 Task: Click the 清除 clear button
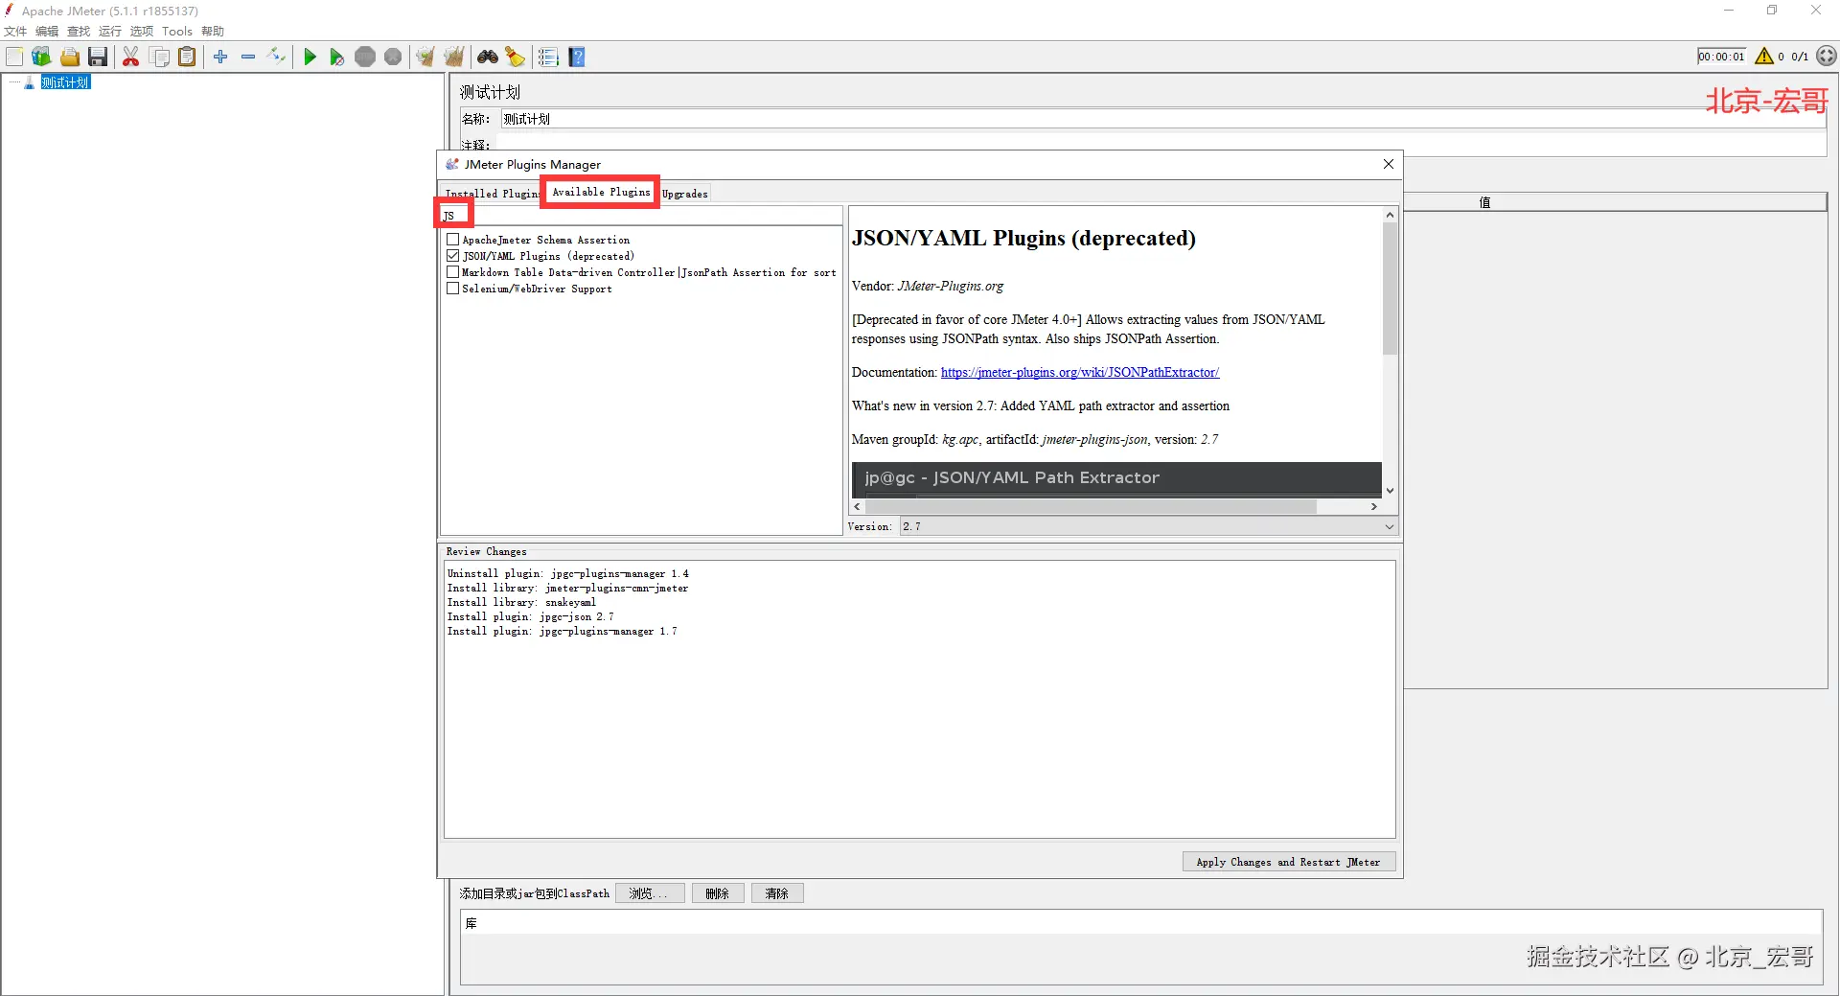coord(777,893)
